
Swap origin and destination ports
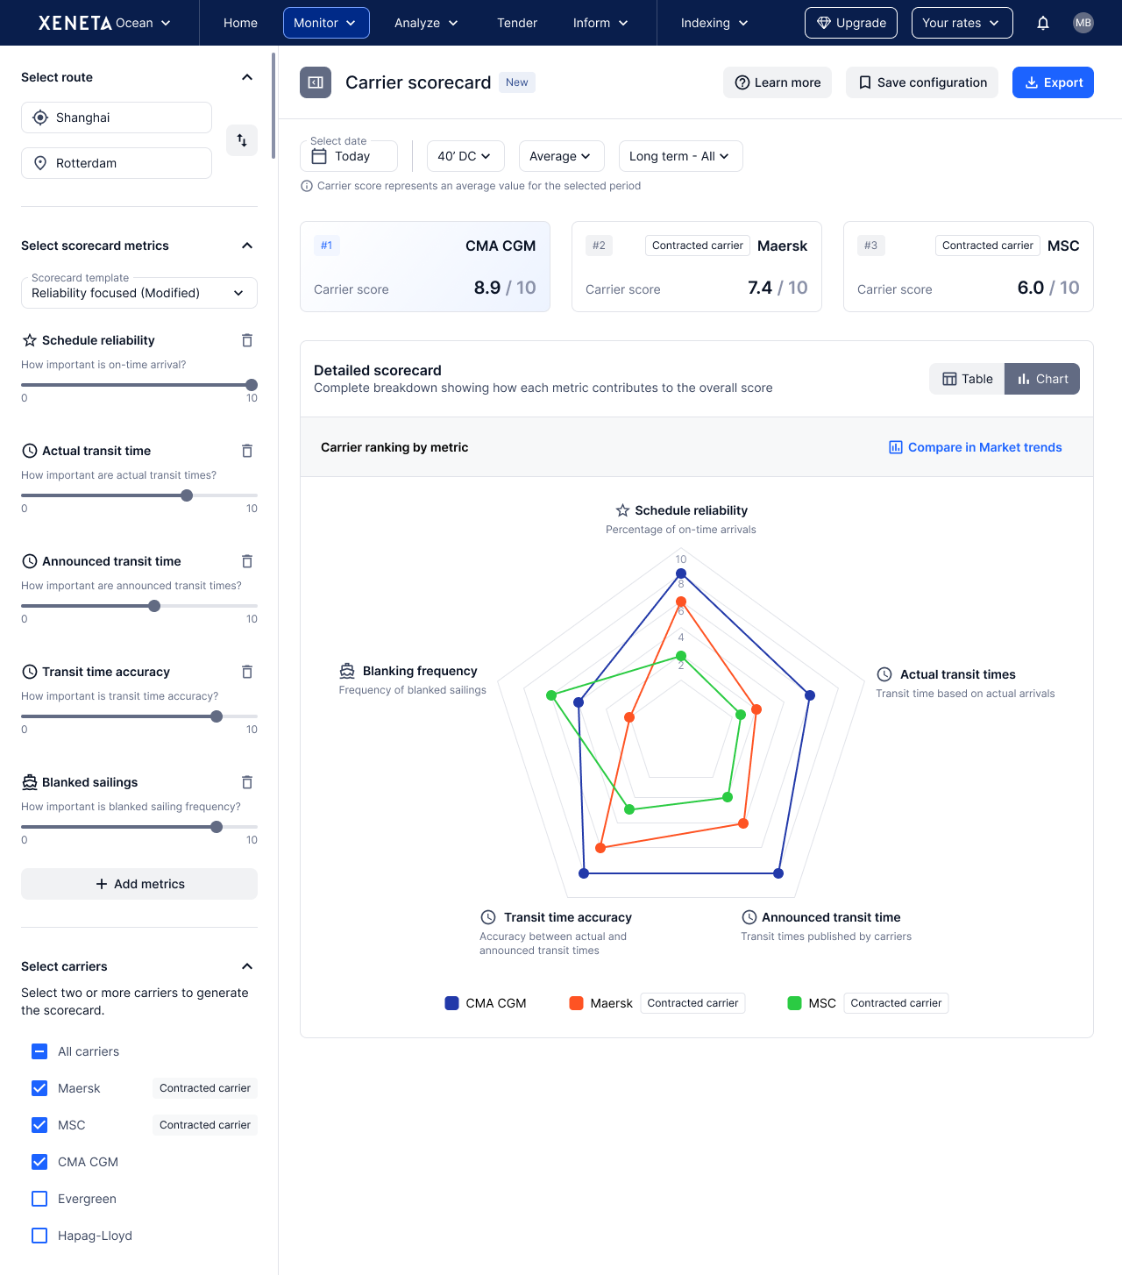242,140
